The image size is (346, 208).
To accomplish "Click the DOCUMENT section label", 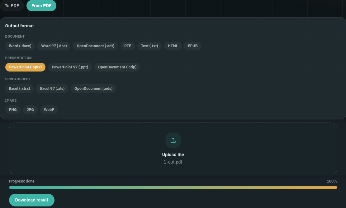I will tap(15, 36).
